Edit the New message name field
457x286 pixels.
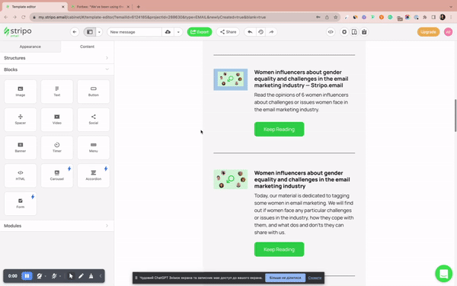tap(134, 32)
